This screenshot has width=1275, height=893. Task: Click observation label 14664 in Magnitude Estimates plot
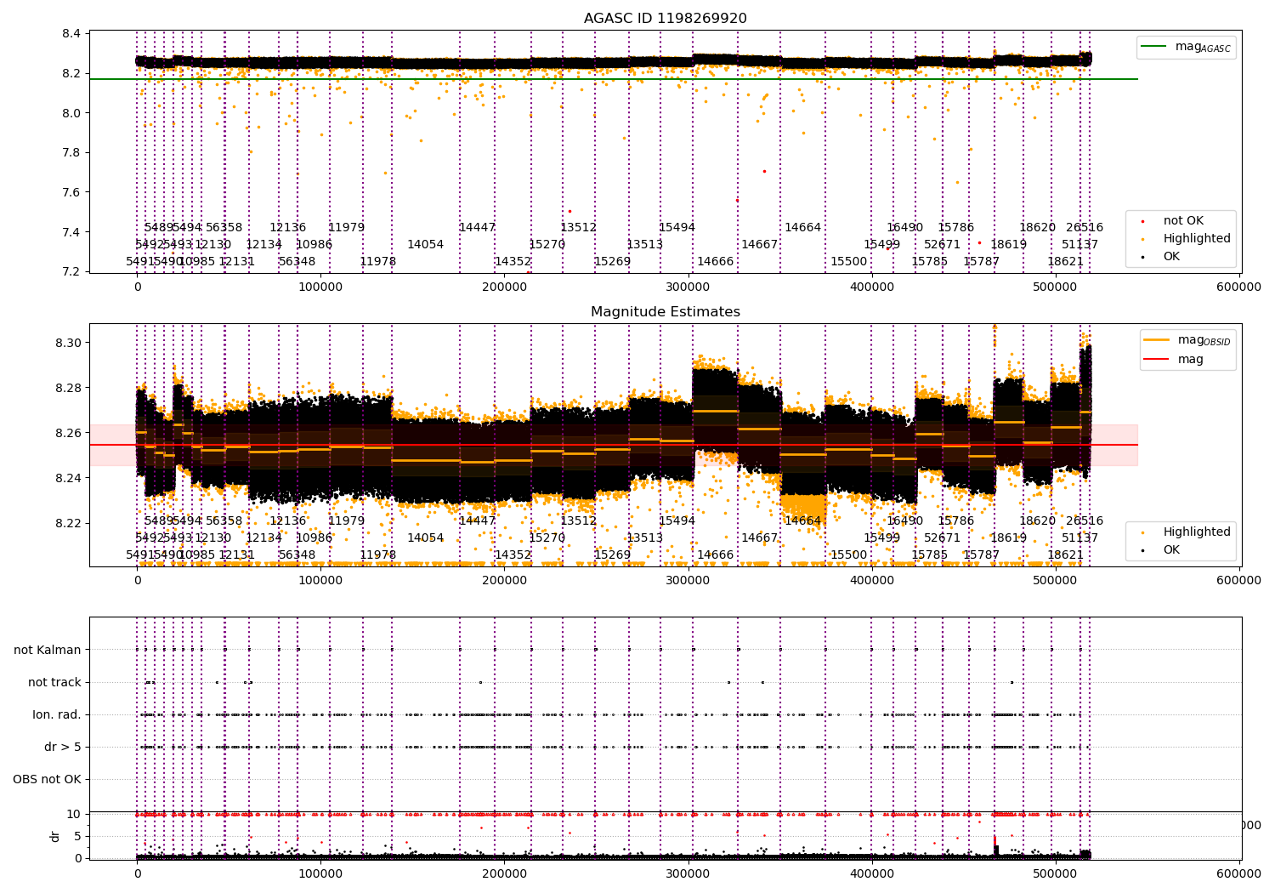click(x=802, y=521)
